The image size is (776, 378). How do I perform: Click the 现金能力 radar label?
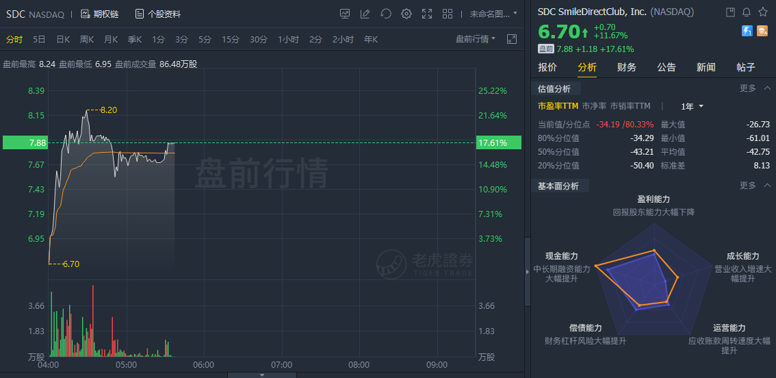point(562,256)
